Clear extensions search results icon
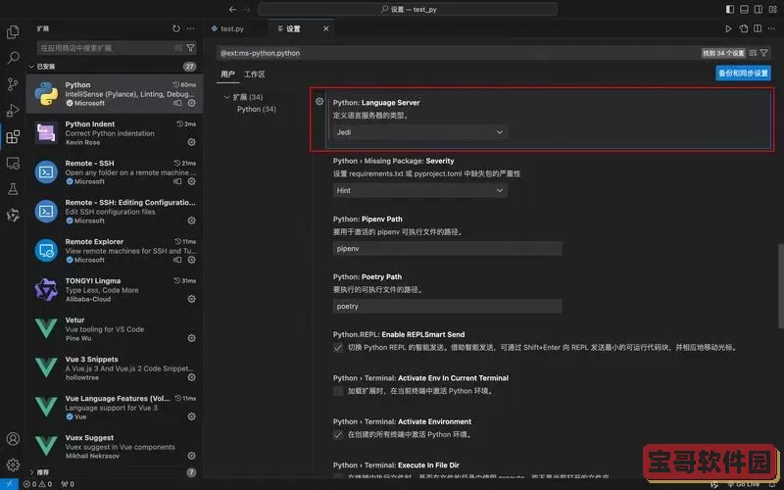This screenshot has width=784, height=490. [x=178, y=48]
